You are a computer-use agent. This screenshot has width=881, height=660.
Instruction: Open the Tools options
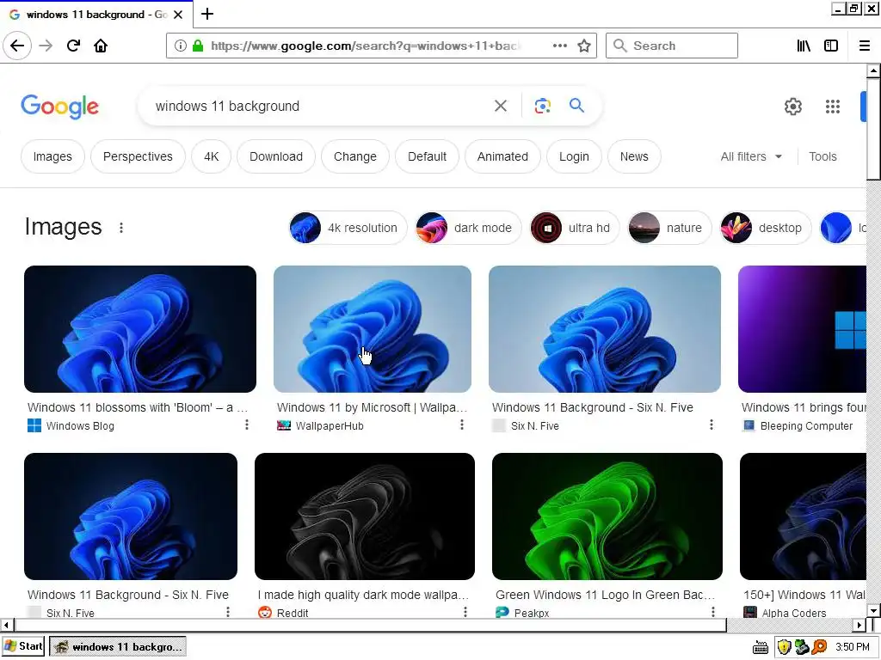coord(822,156)
